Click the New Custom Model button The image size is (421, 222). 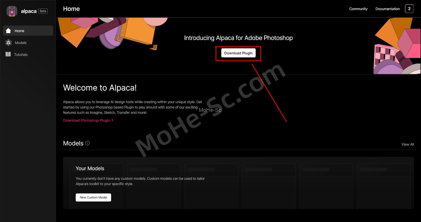click(93, 197)
